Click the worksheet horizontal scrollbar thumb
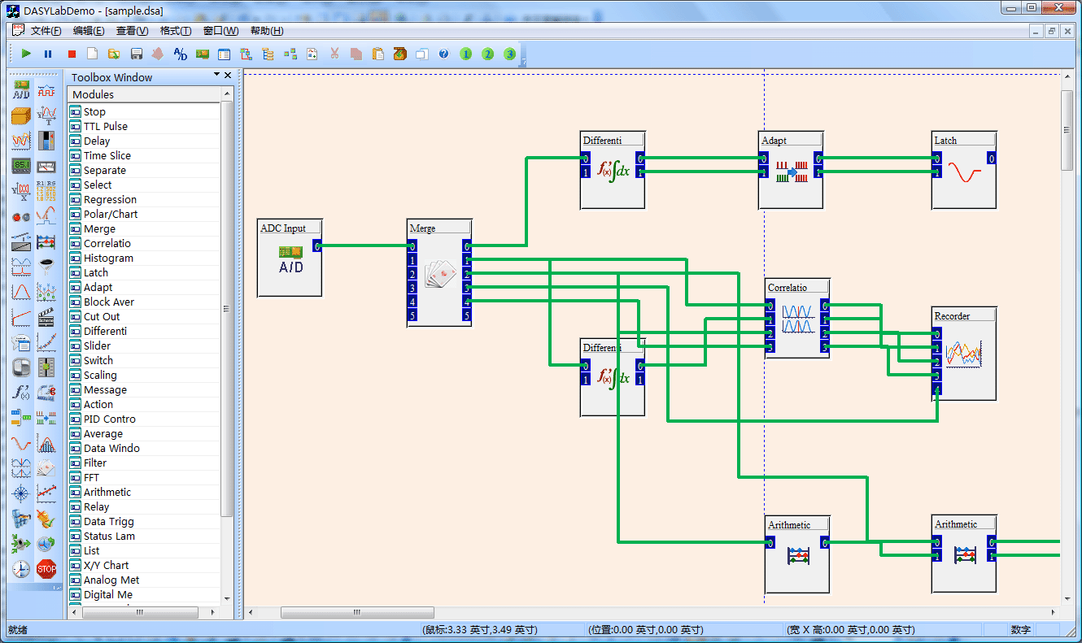 357,612
